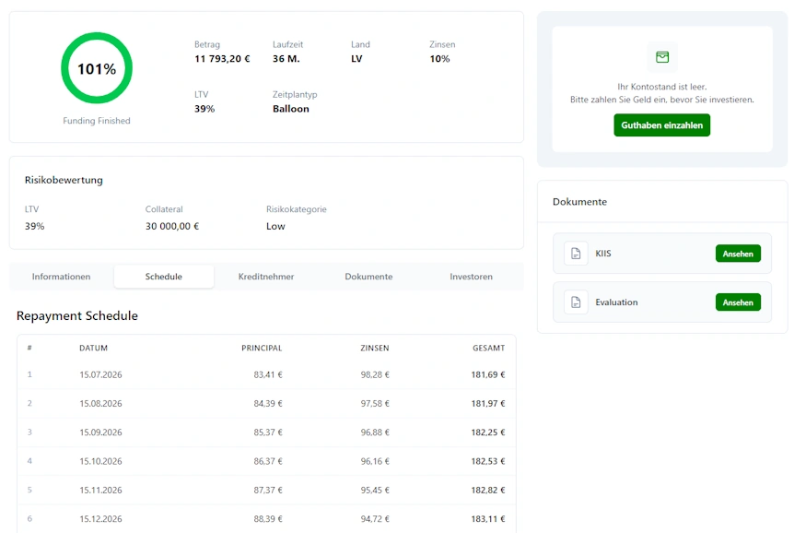This screenshot has height=533, width=806.
Task: Click the DATUM column header
Action: coord(94,349)
